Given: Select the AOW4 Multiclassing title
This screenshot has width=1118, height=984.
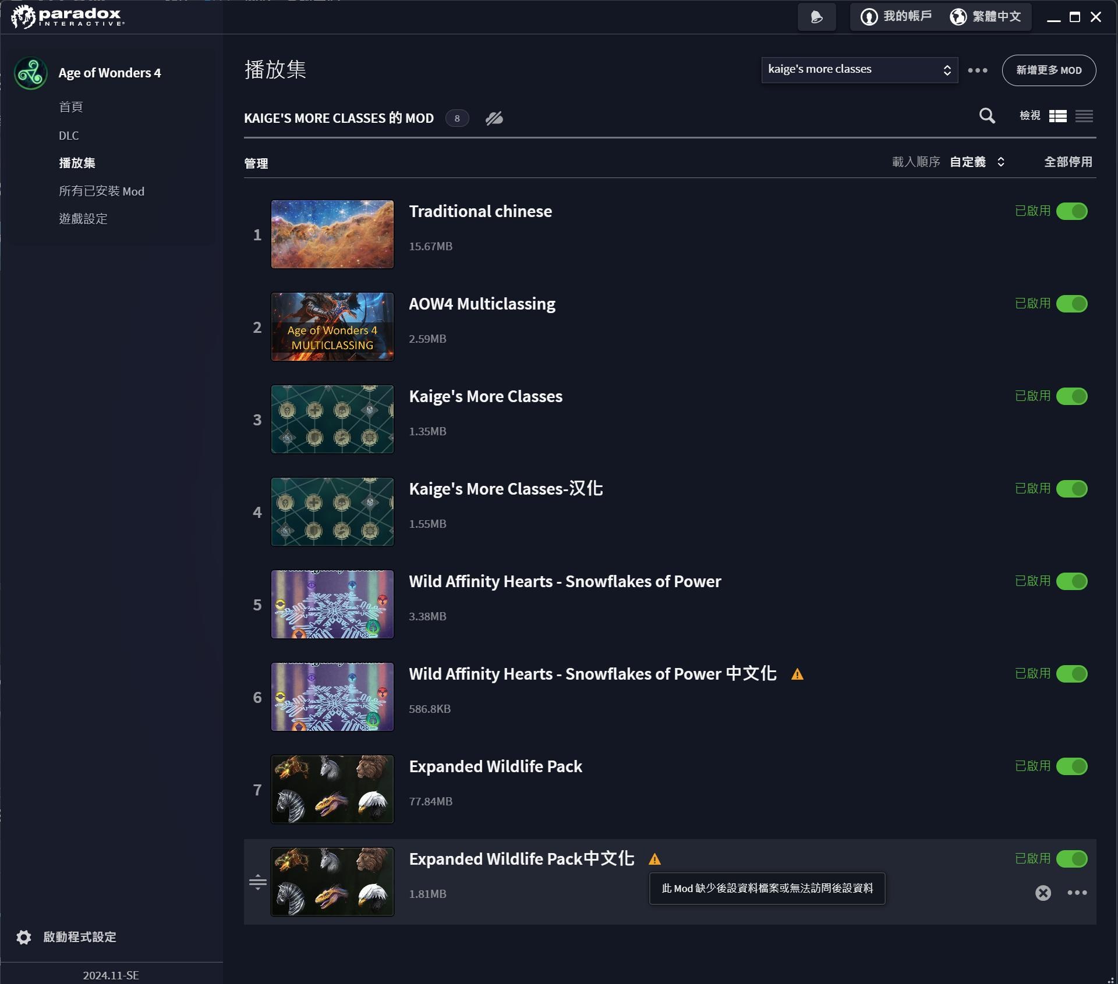Looking at the screenshot, I should pyautogui.click(x=482, y=304).
